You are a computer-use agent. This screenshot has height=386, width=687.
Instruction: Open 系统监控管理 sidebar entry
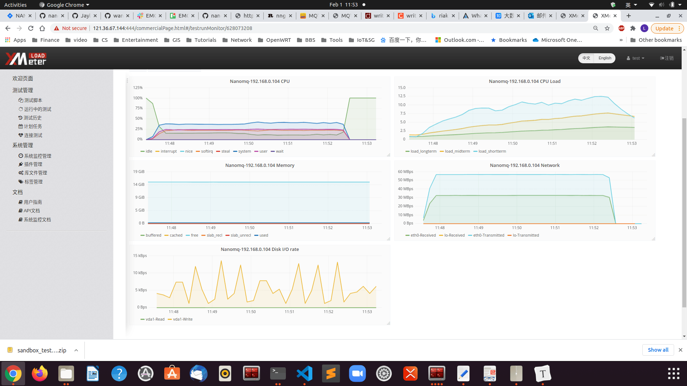pyautogui.click(x=37, y=156)
